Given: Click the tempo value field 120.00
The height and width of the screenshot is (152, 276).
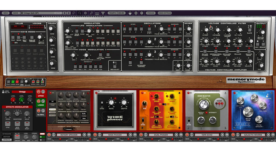Looking at the screenshot, I should click(x=121, y=13).
